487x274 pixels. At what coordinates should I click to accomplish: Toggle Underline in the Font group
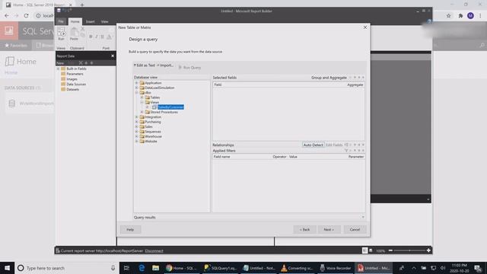102,37
